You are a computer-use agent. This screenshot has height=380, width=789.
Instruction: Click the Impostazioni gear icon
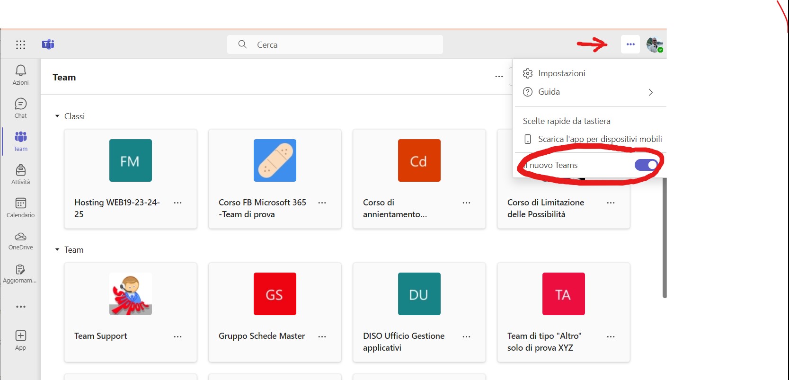(x=528, y=73)
